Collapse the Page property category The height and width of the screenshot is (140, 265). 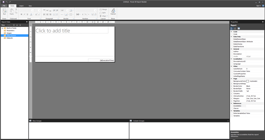(231, 79)
